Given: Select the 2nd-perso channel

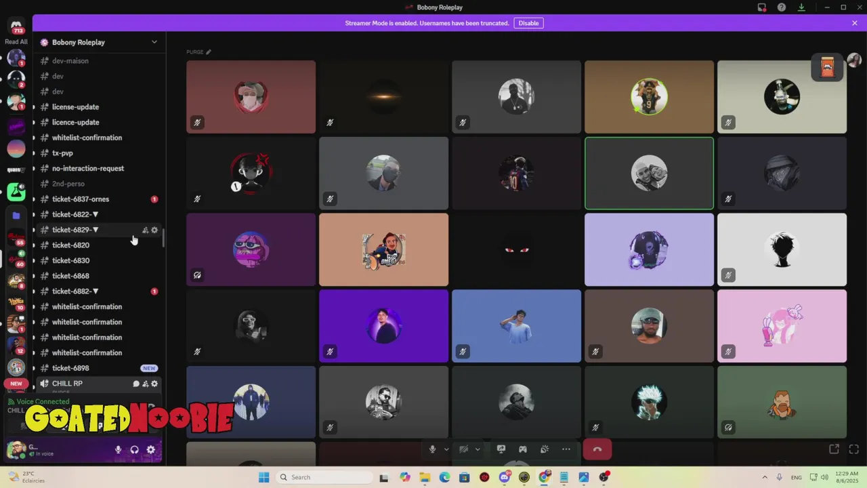Looking at the screenshot, I should pyautogui.click(x=99, y=184).
